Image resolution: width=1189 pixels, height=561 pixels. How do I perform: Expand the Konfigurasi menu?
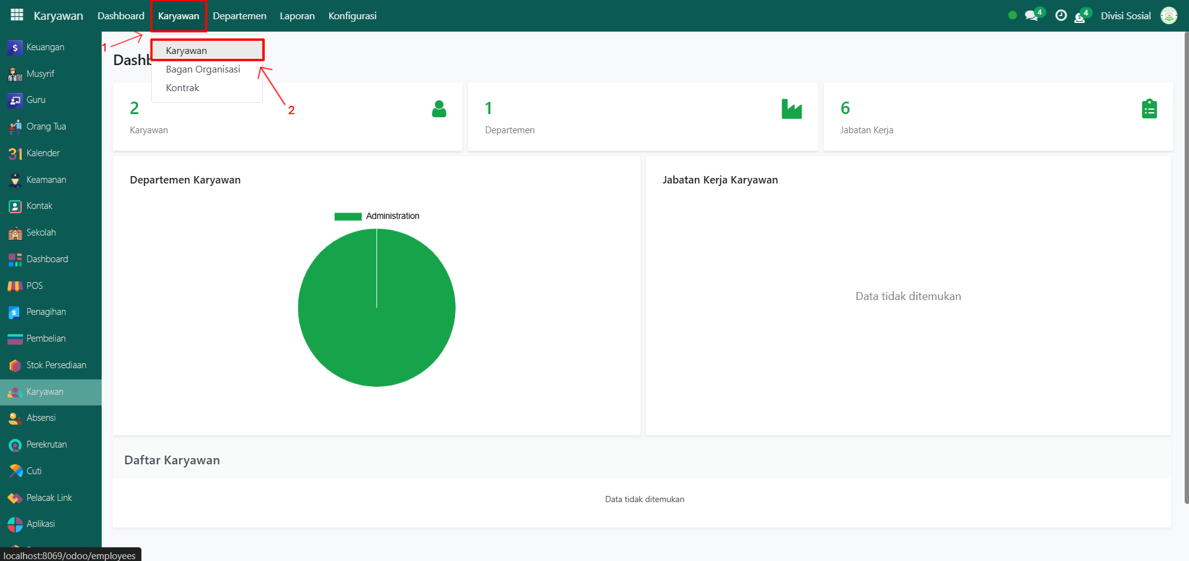coord(352,16)
